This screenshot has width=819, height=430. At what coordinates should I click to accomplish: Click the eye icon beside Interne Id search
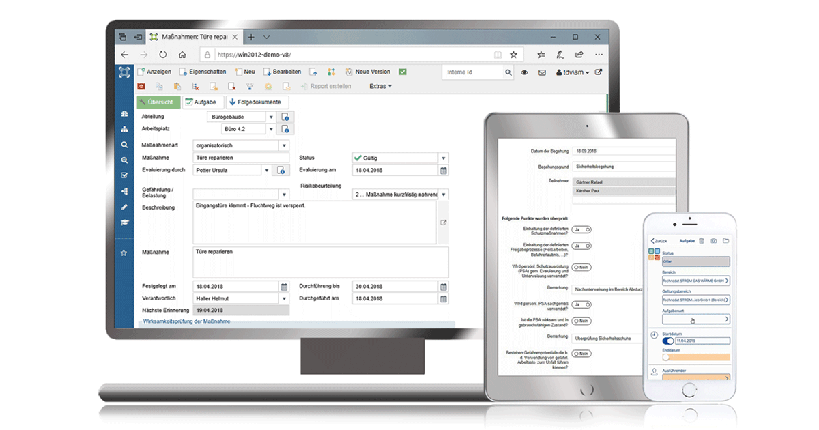pyautogui.click(x=525, y=72)
